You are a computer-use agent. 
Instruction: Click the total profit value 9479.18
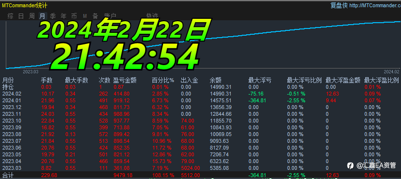(x=123, y=175)
